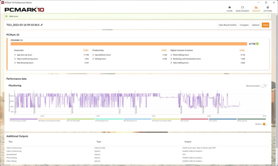The width and height of the screenshot is (278, 166).
Task: Click result name TGU_2022-03-16 09:10:36.0
Action: tap(23, 25)
